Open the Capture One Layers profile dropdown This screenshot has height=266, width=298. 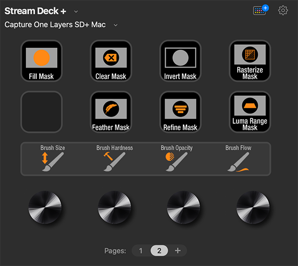tap(115, 25)
